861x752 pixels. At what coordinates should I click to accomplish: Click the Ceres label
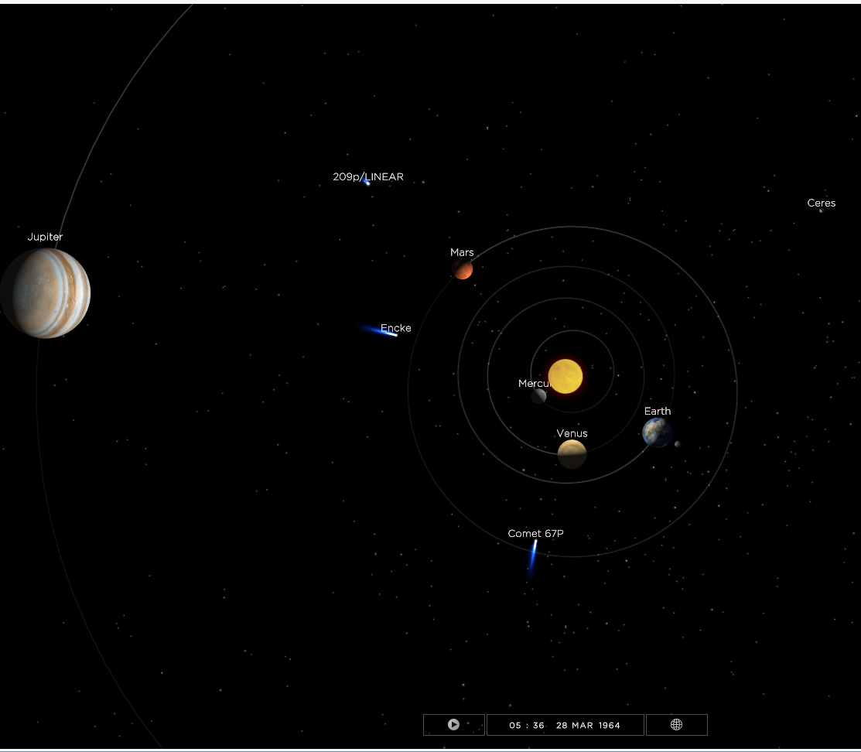(821, 203)
